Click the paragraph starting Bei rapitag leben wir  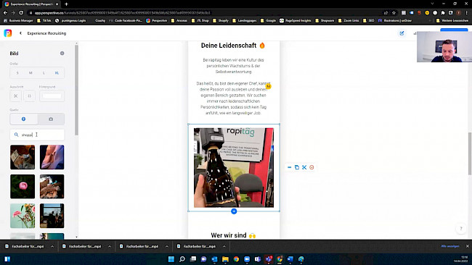[x=233, y=66]
